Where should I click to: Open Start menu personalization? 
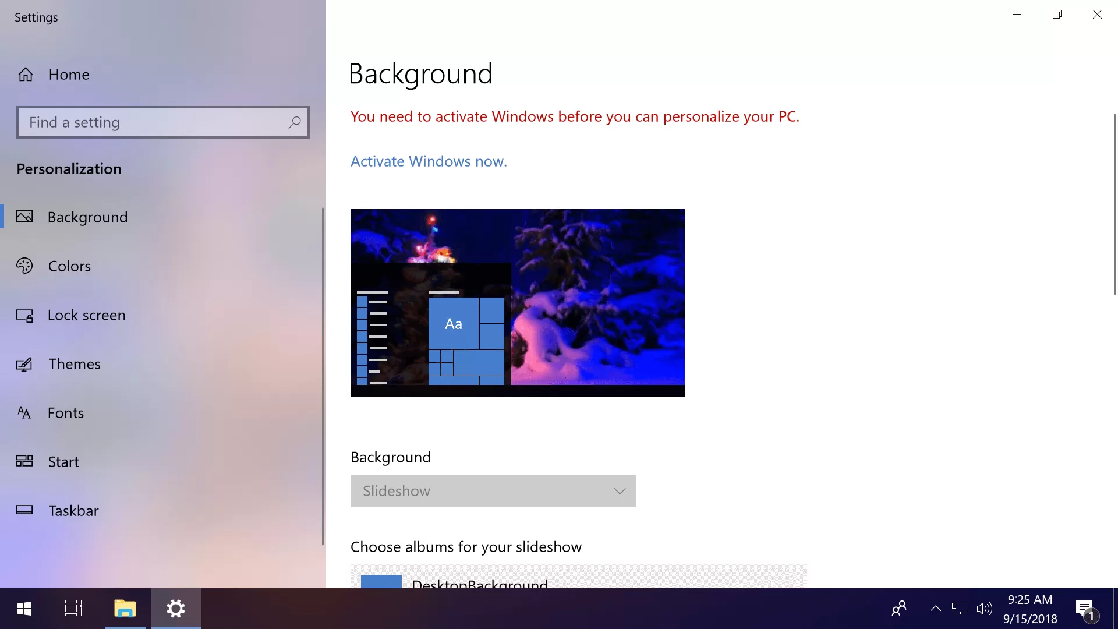(x=63, y=461)
